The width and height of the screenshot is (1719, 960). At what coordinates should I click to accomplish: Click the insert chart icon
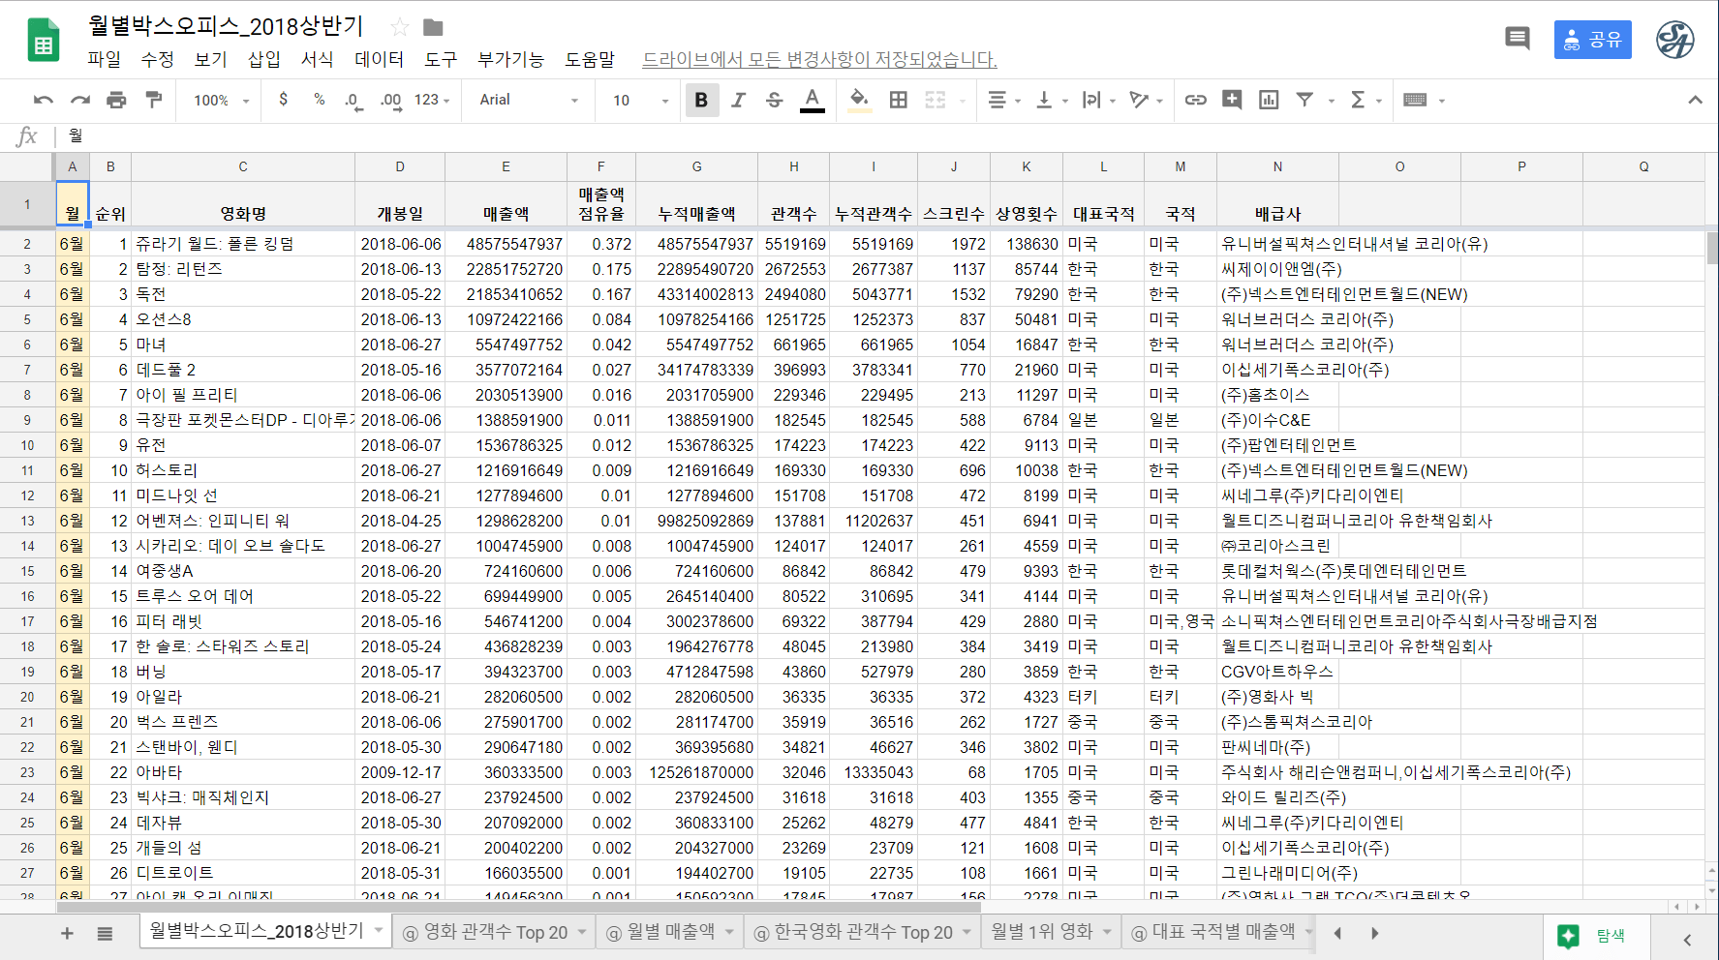(x=1268, y=100)
